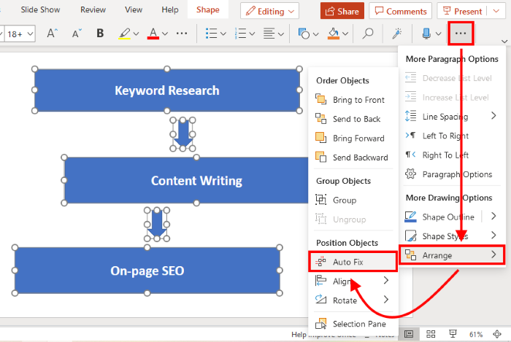Open the Selection Pane
The width and height of the screenshot is (511, 342).
[x=353, y=324]
